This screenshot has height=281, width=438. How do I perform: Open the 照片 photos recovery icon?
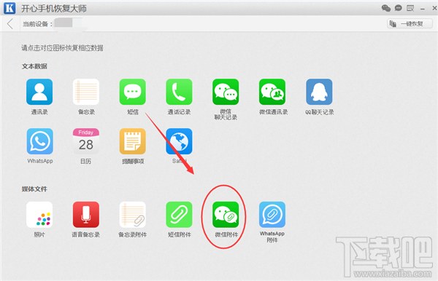click(39, 215)
